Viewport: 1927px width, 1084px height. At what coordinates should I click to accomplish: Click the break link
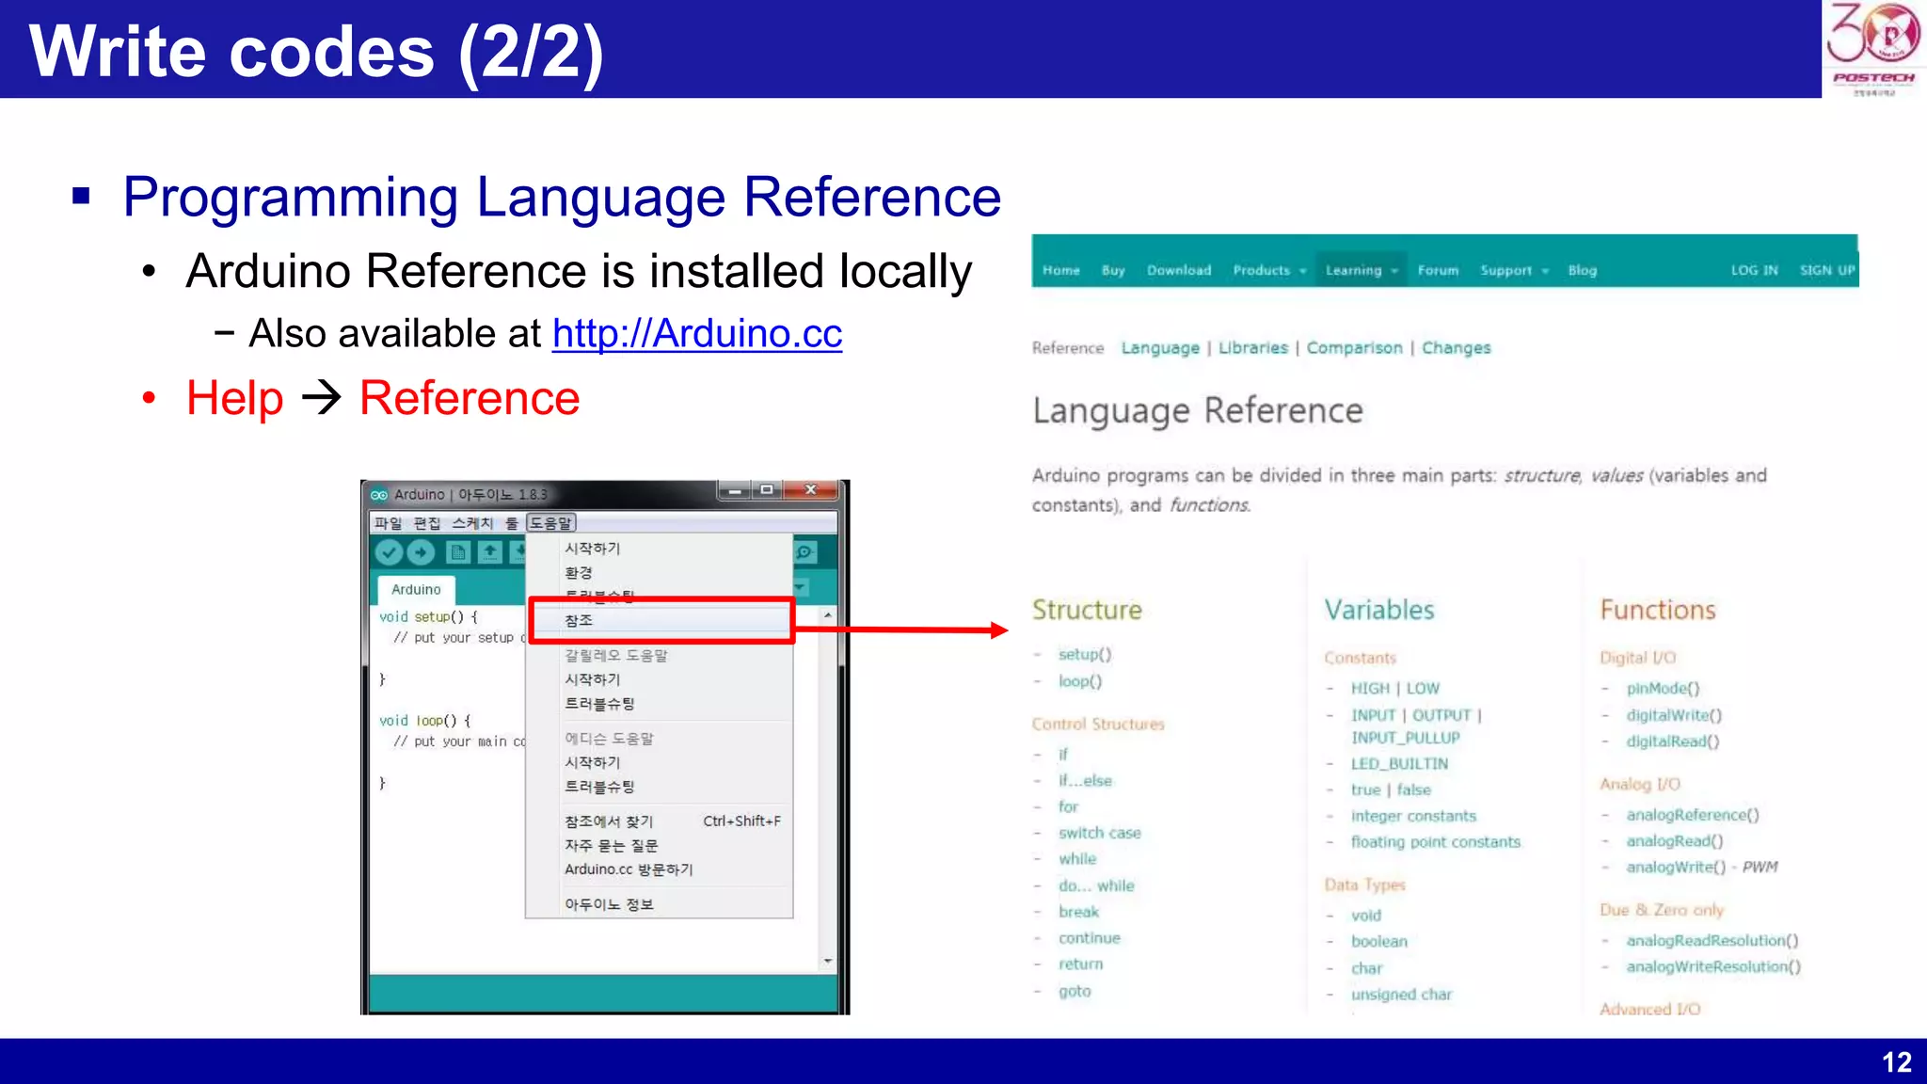click(x=1078, y=912)
